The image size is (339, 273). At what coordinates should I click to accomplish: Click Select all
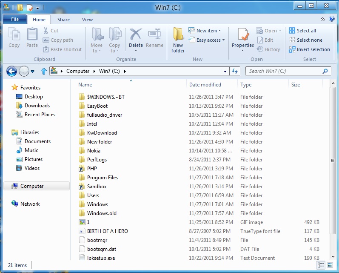pyautogui.click(x=302, y=31)
